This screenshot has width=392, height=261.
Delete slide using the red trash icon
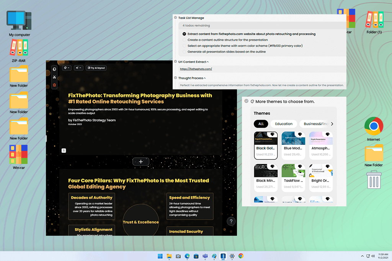54,85
